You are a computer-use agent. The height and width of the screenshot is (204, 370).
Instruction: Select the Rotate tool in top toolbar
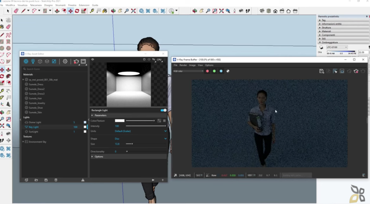[x=77, y=11]
